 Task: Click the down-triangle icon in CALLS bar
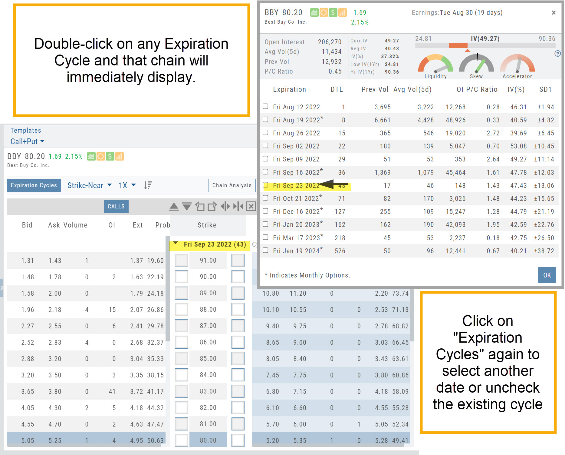click(x=187, y=207)
